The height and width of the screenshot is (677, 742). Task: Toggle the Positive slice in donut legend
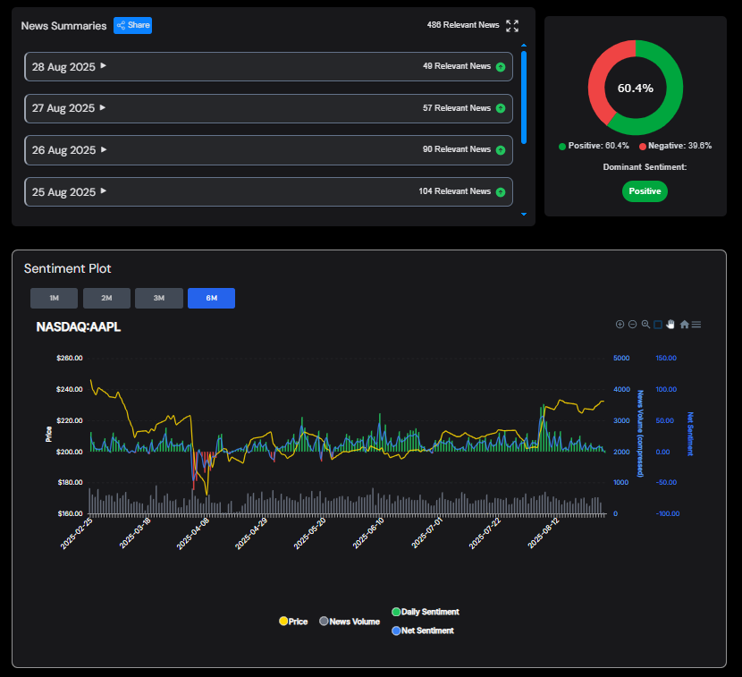[x=594, y=146]
